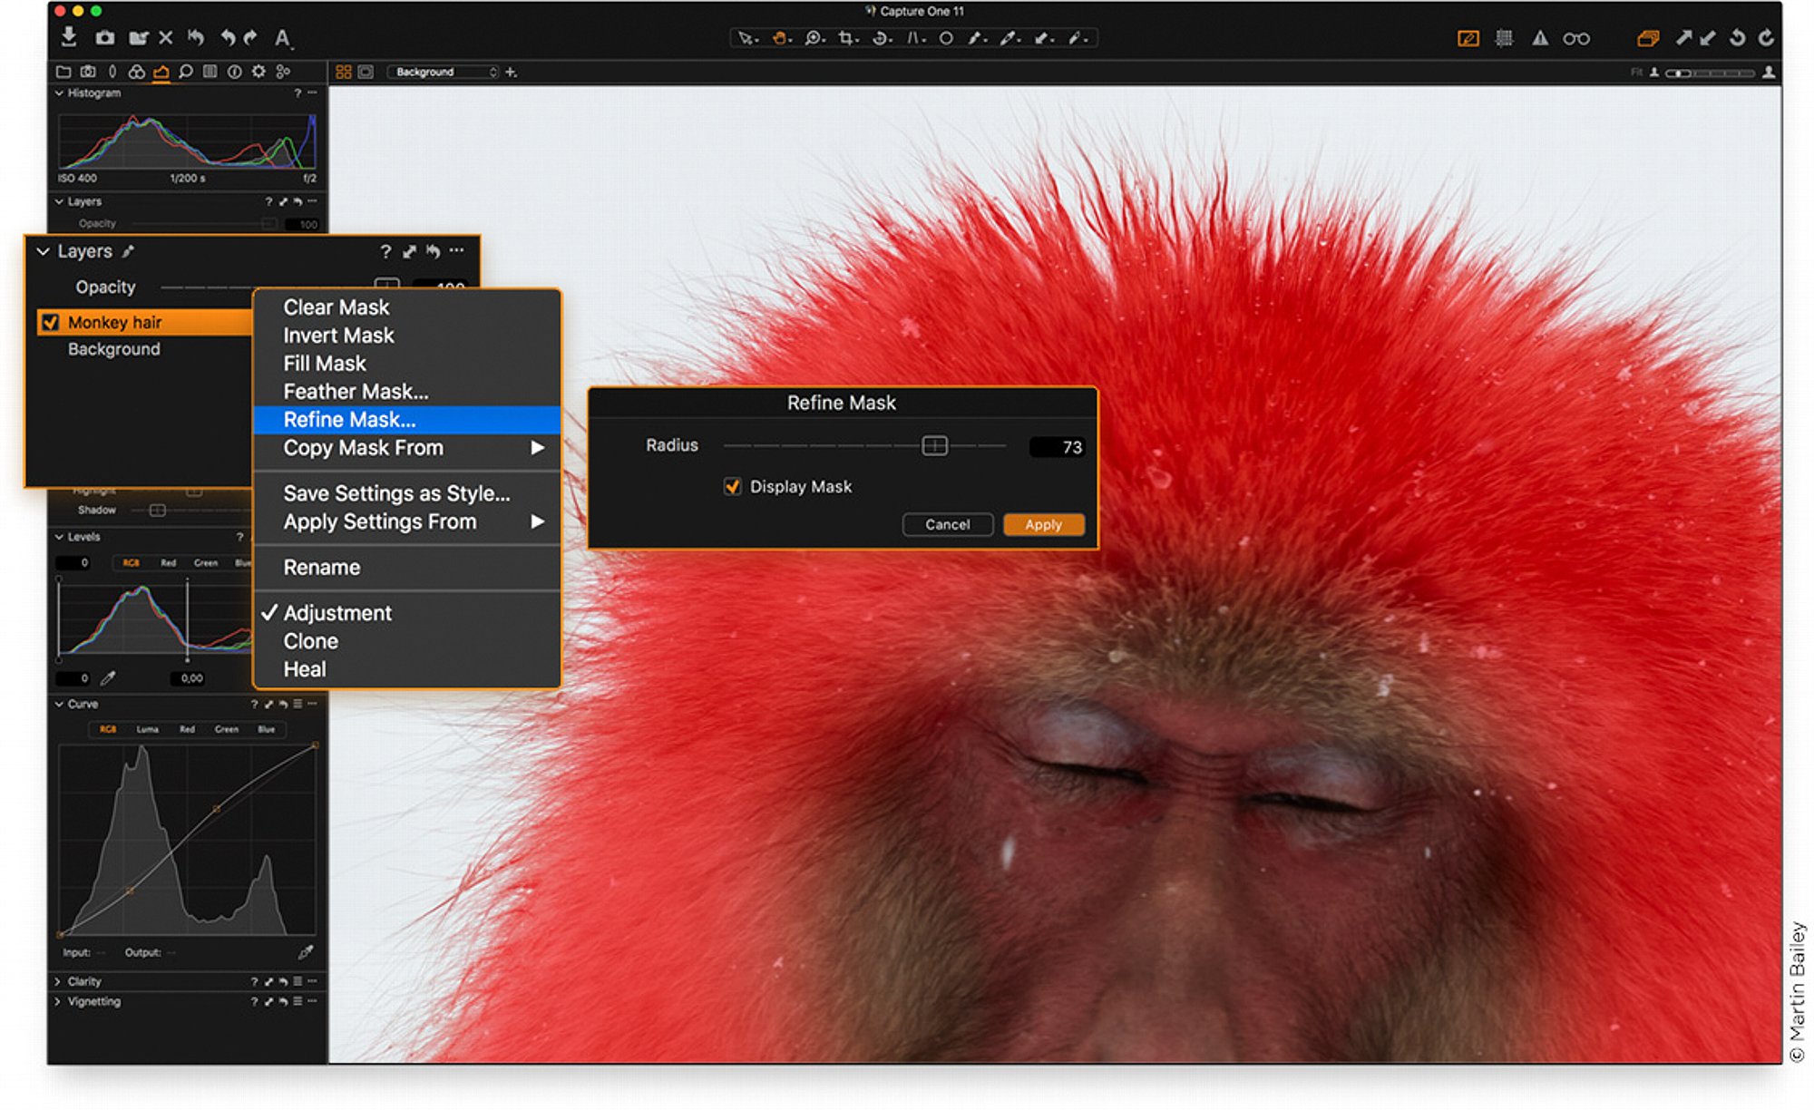The width and height of the screenshot is (1814, 1110).
Task: Click the help question mark in Layers popup
Action: click(385, 251)
